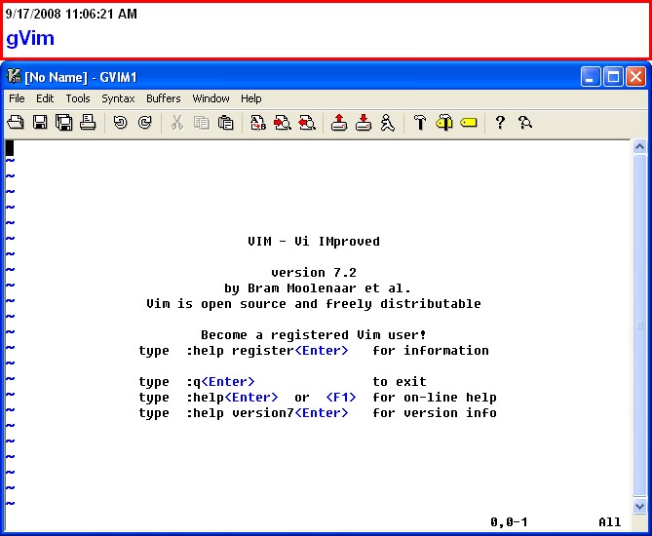The width and height of the screenshot is (652, 536).
Task: Open the Syntax menu
Action: click(118, 98)
